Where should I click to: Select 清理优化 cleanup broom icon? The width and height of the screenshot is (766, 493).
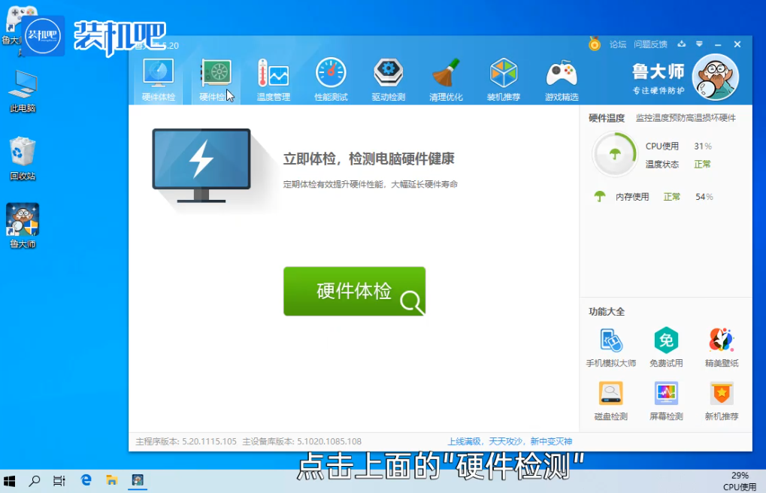coord(446,80)
